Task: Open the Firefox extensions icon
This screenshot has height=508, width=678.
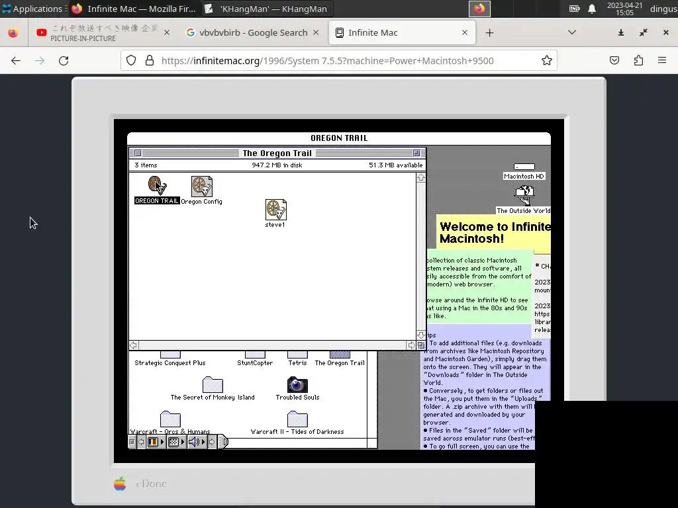Action: (639, 60)
